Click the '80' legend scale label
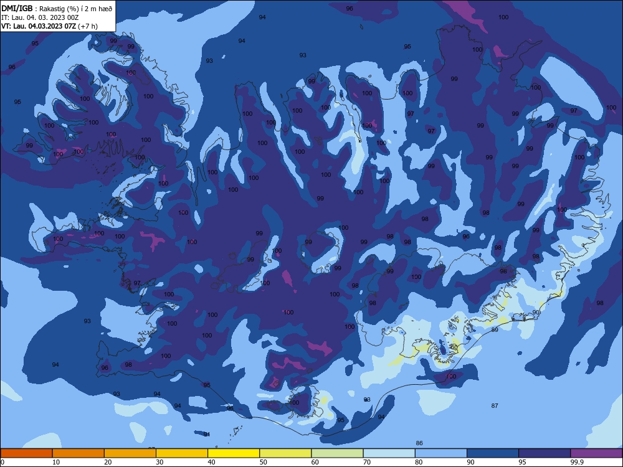The image size is (623, 467). pyautogui.click(x=419, y=462)
